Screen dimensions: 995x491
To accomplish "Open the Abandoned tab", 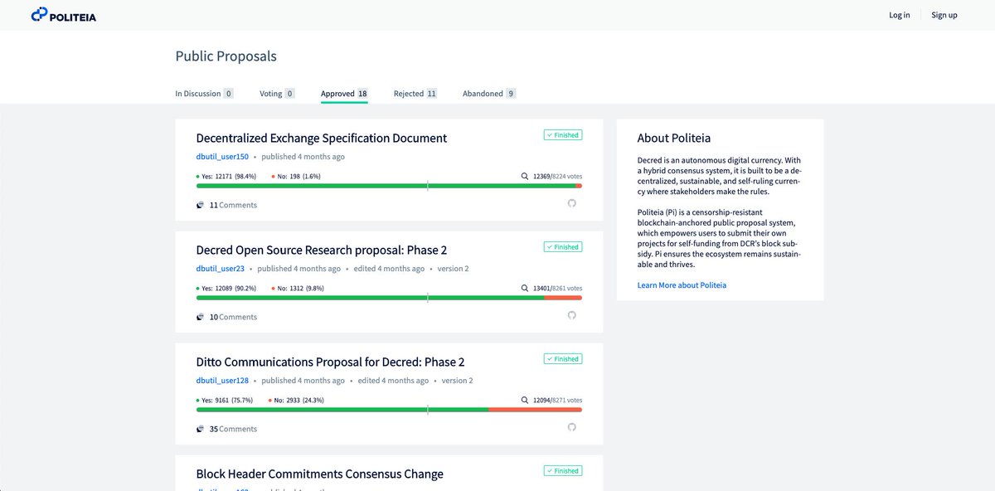I will [x=489, y=94].
